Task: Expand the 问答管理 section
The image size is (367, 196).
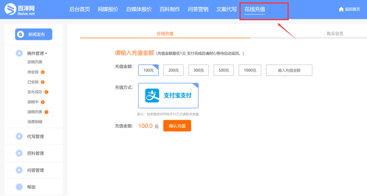Action: point(35,170)
